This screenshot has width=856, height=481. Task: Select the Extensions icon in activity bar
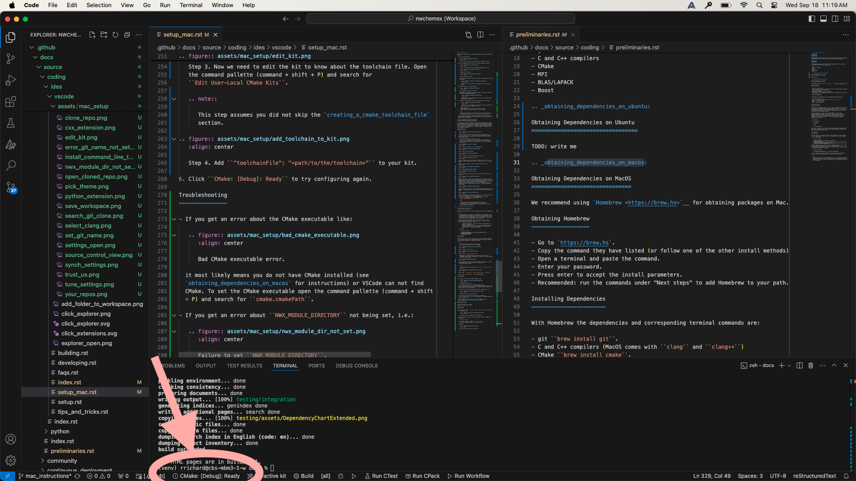click(x=11, y=102)
